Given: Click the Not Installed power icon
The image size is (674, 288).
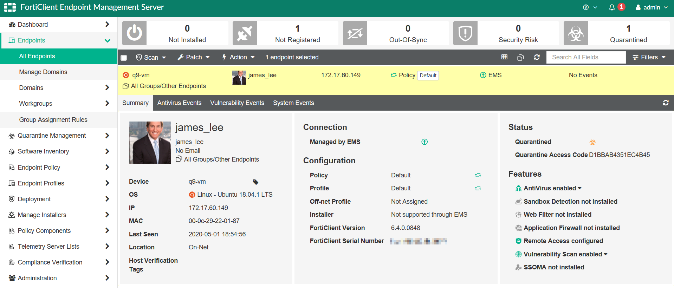Looking at the screenshot, I should (x=134, y=33).
